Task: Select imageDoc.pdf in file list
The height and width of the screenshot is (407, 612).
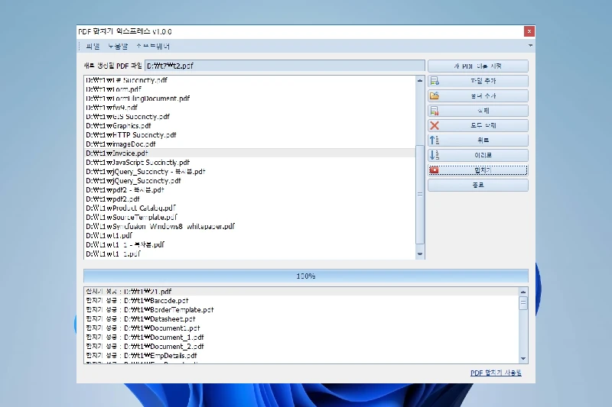Action: 250,144
